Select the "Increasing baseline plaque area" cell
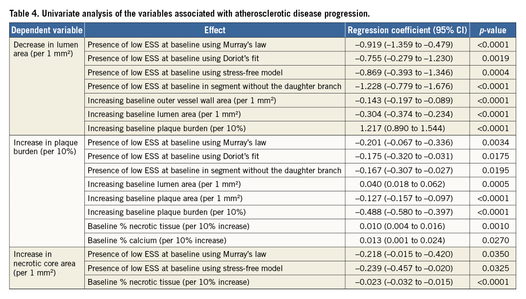 166,198
